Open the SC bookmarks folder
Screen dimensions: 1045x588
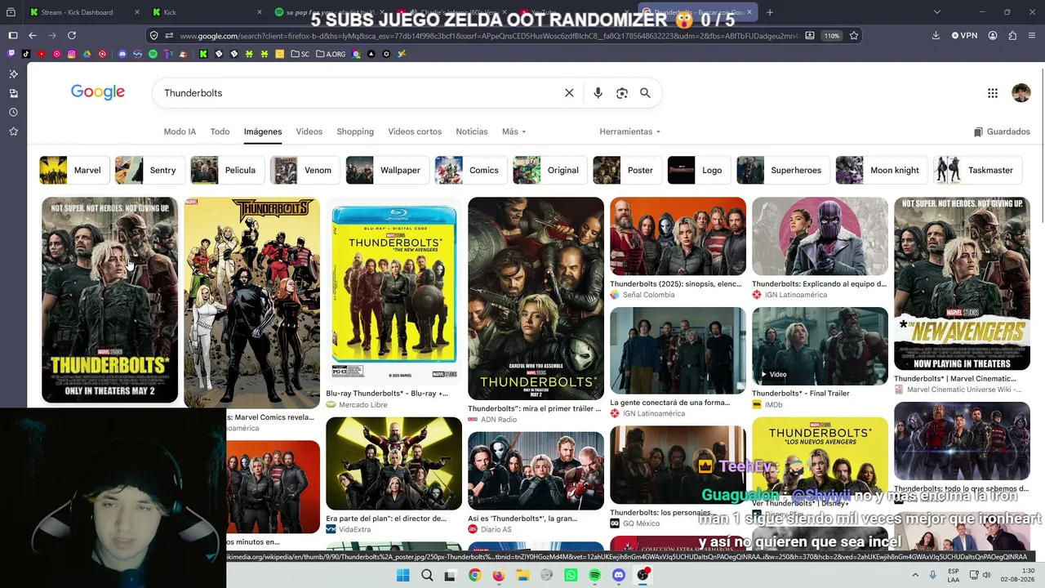pos(300,54)
